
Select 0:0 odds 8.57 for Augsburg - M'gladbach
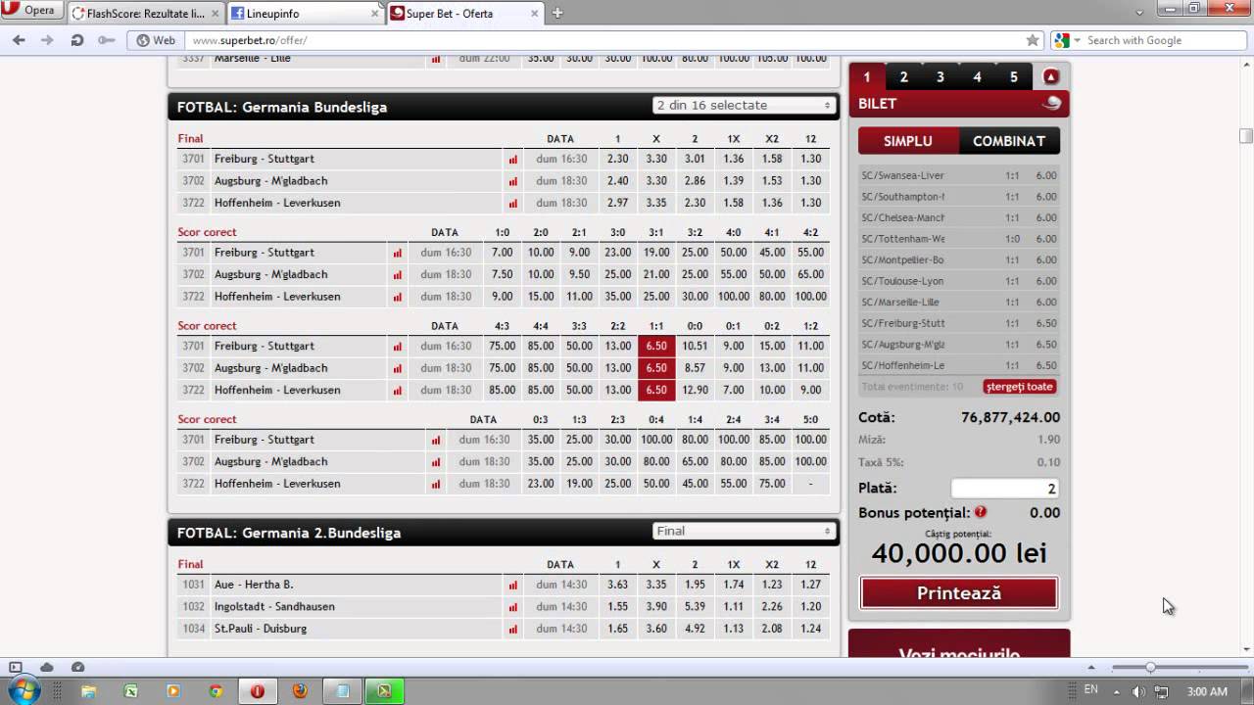coord(695,368)
